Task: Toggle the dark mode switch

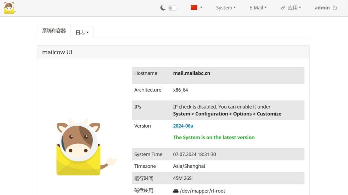Action: 172,8
